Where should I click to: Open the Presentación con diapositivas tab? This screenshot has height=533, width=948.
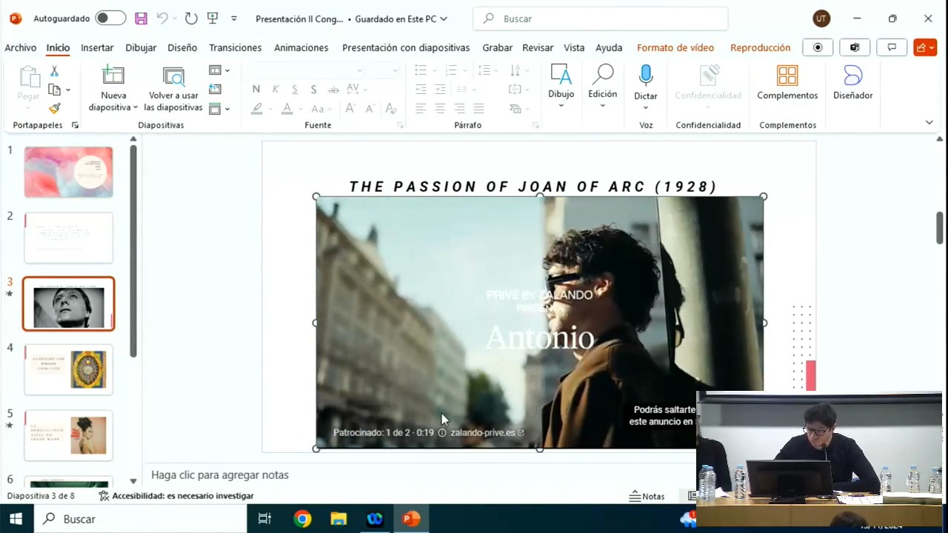click(406, 47)
